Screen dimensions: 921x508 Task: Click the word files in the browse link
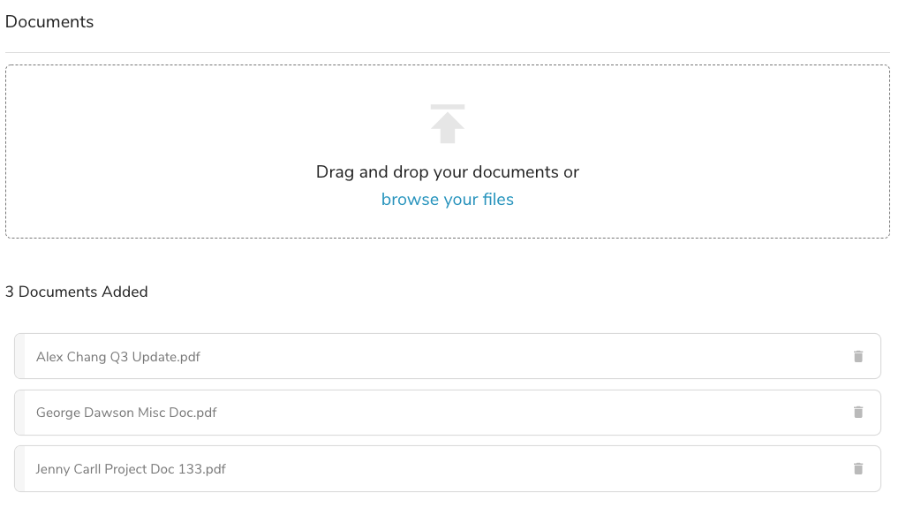498,200
